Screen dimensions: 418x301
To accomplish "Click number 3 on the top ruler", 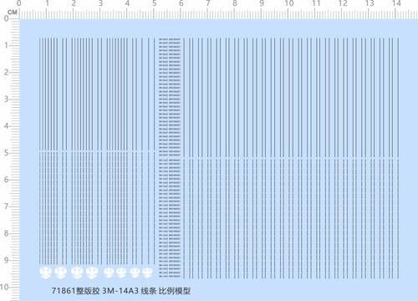I will click(x=100, y=3).
